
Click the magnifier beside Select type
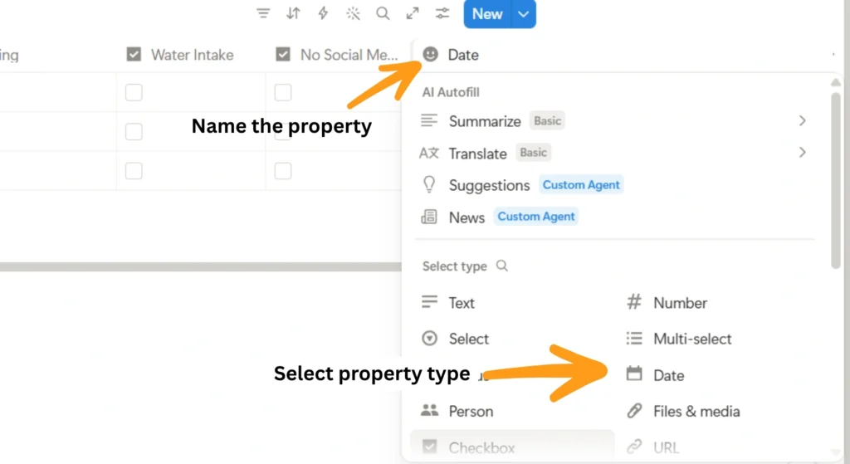pyautogui.click(x=502, y=266)
